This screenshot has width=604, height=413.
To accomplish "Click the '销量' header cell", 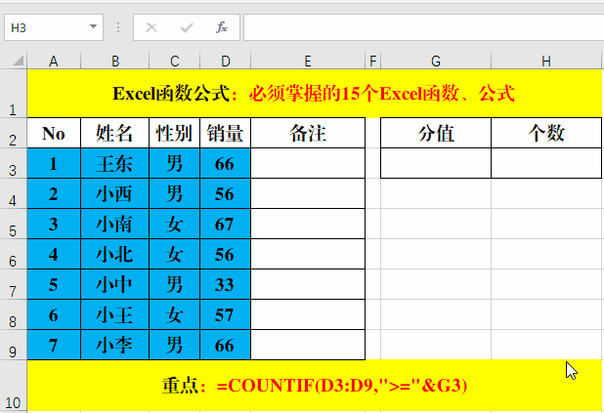I will click(x=226, y=133).
